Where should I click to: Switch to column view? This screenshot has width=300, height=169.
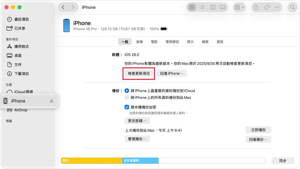tap(213, 7)
